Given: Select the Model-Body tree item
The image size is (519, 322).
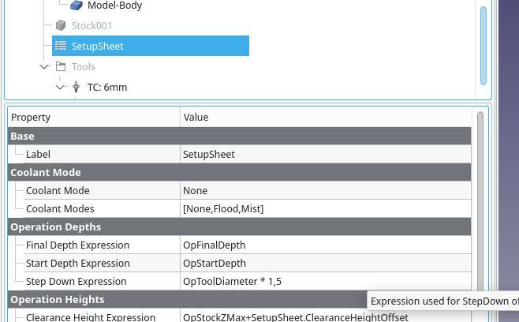Looking at the screenshot, I should tap(114, 6).
